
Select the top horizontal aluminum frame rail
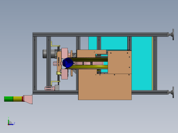(100, 34)
